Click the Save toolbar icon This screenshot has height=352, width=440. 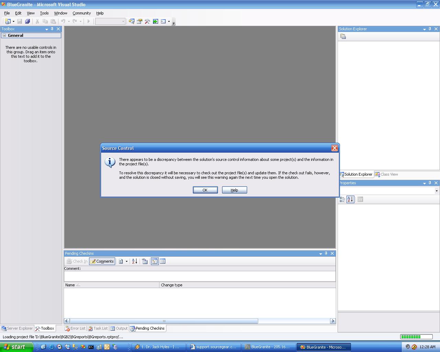20,21
